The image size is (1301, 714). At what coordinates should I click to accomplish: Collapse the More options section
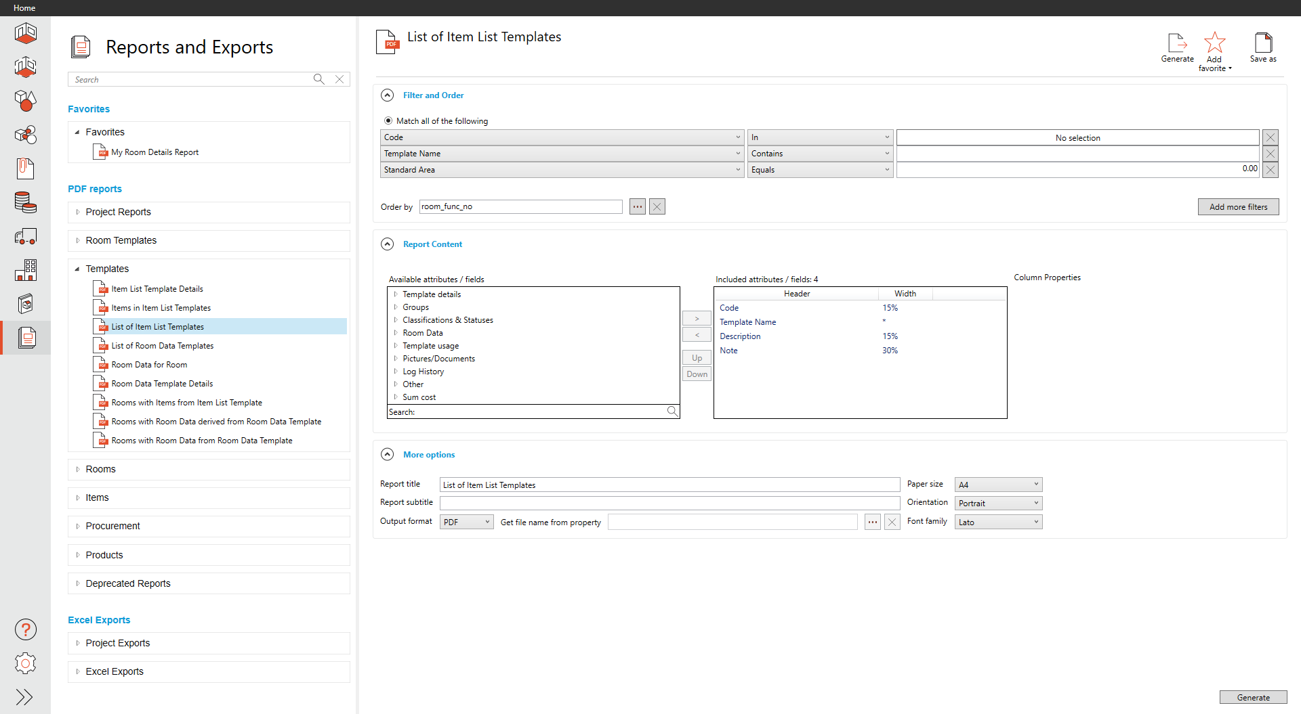(388, 455)
